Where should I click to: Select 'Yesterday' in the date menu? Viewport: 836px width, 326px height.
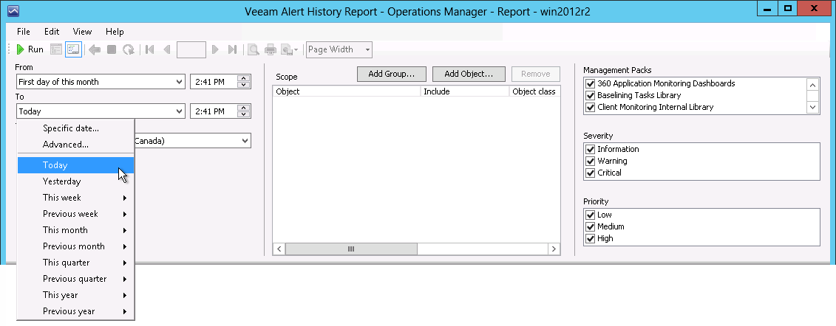[x=75, y=181]
